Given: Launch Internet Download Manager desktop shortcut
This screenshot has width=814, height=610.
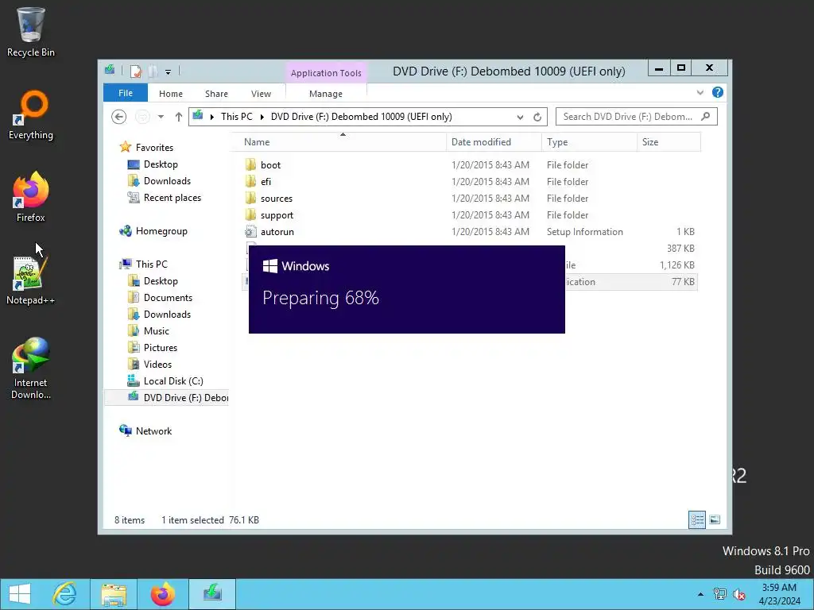Looking at the screenshot, I should [31, 369].
